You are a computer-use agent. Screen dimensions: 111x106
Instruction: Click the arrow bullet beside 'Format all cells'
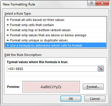click(8, 20)
